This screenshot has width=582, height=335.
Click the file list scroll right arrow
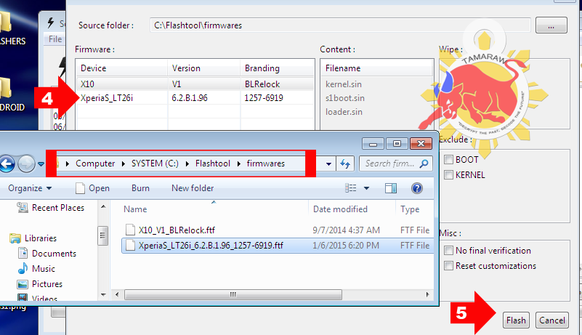click(x=427, y=294)
